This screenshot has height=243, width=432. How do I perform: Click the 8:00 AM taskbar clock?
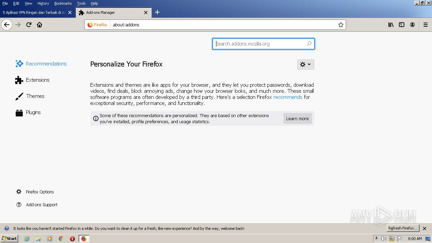415,239
